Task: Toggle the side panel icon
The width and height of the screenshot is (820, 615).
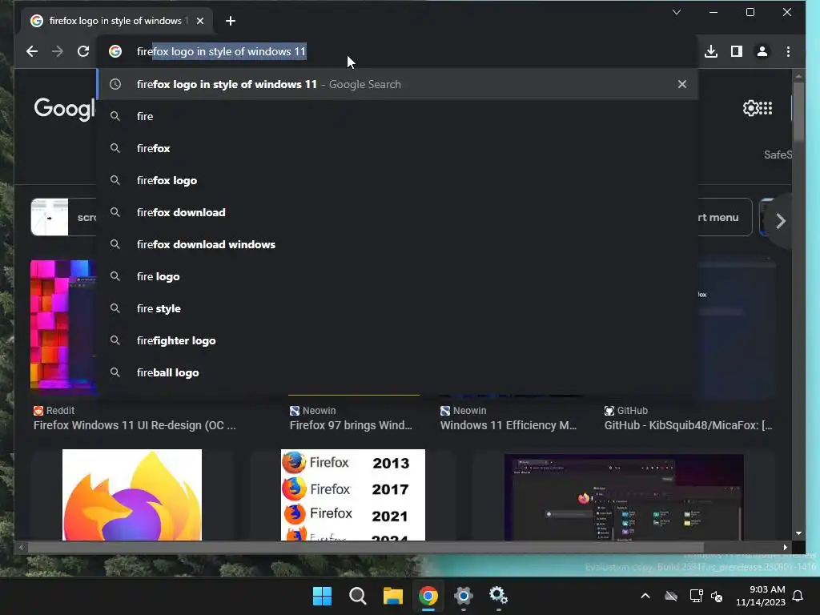Action: pos(737,51)
